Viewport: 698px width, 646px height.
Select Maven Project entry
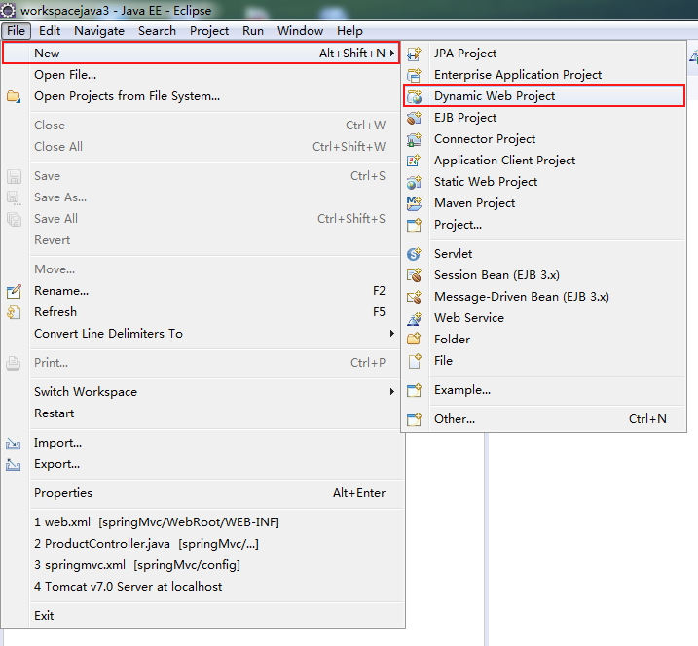pyautogui.click(x=543, y=203)
